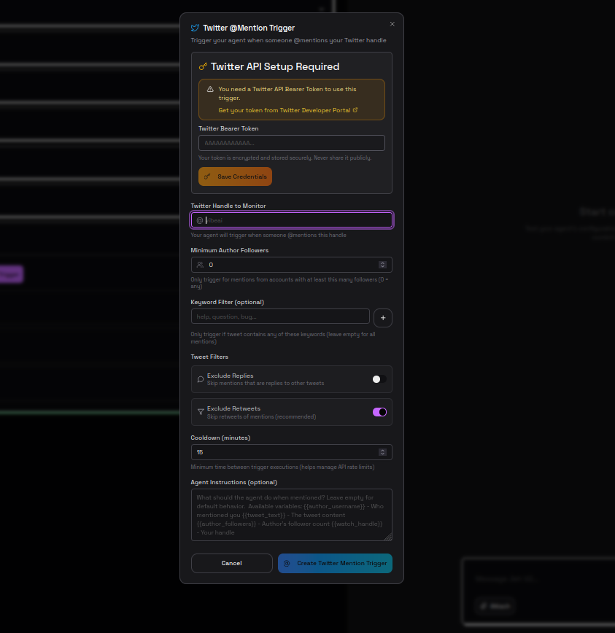Focus the Twitter Bearer Token field

click(292, 143)
